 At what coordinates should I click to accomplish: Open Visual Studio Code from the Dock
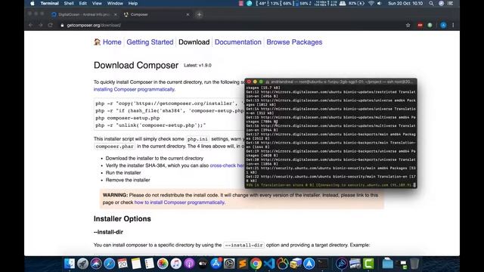pyautogui.click(x=269, y=264)
